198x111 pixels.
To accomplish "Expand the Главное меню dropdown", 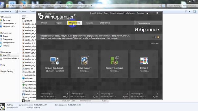I will pyautogui.click(x=148, y=23).
